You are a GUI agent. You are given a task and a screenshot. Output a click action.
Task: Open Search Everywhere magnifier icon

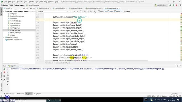[180, 5]
